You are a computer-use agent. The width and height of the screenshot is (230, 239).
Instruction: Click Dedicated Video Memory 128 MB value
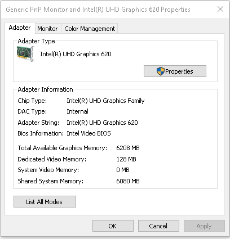click(126, 159)
